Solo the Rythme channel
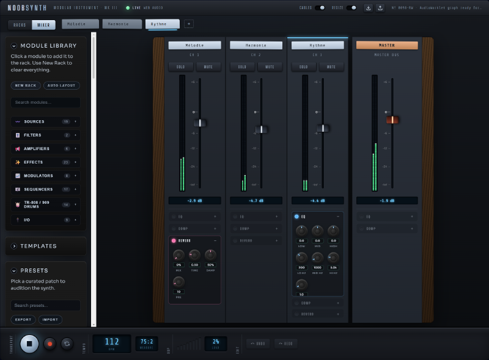This screenshot has width=489, height=360. click(304, 67)
